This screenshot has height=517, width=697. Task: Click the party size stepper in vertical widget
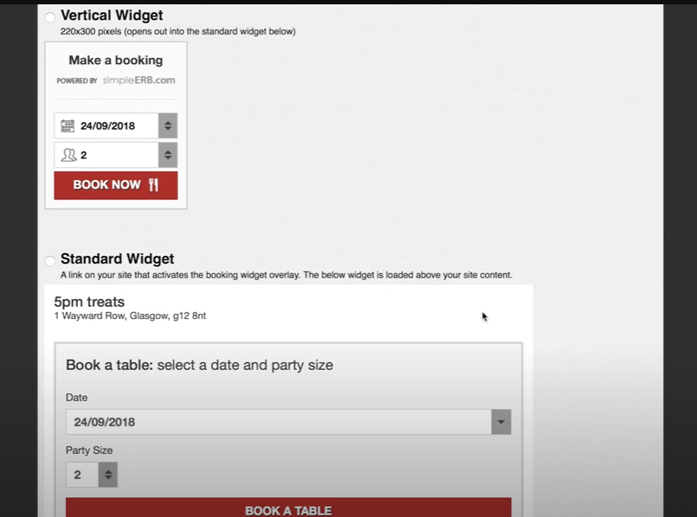pos(168,155)
